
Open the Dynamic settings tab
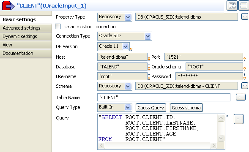(26, 36)
